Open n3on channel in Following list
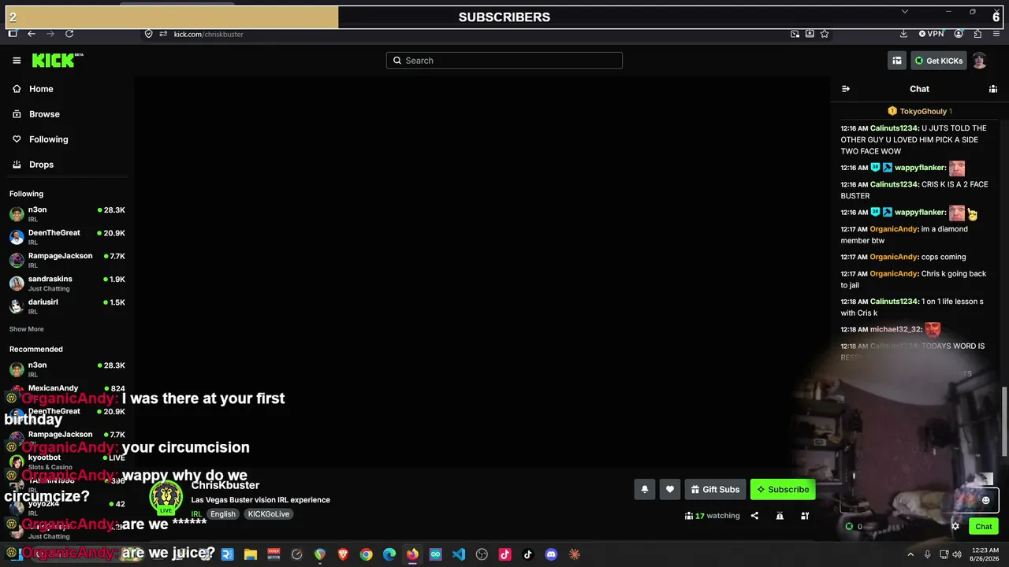This screenshot has width=1009, height=567. 67,214
